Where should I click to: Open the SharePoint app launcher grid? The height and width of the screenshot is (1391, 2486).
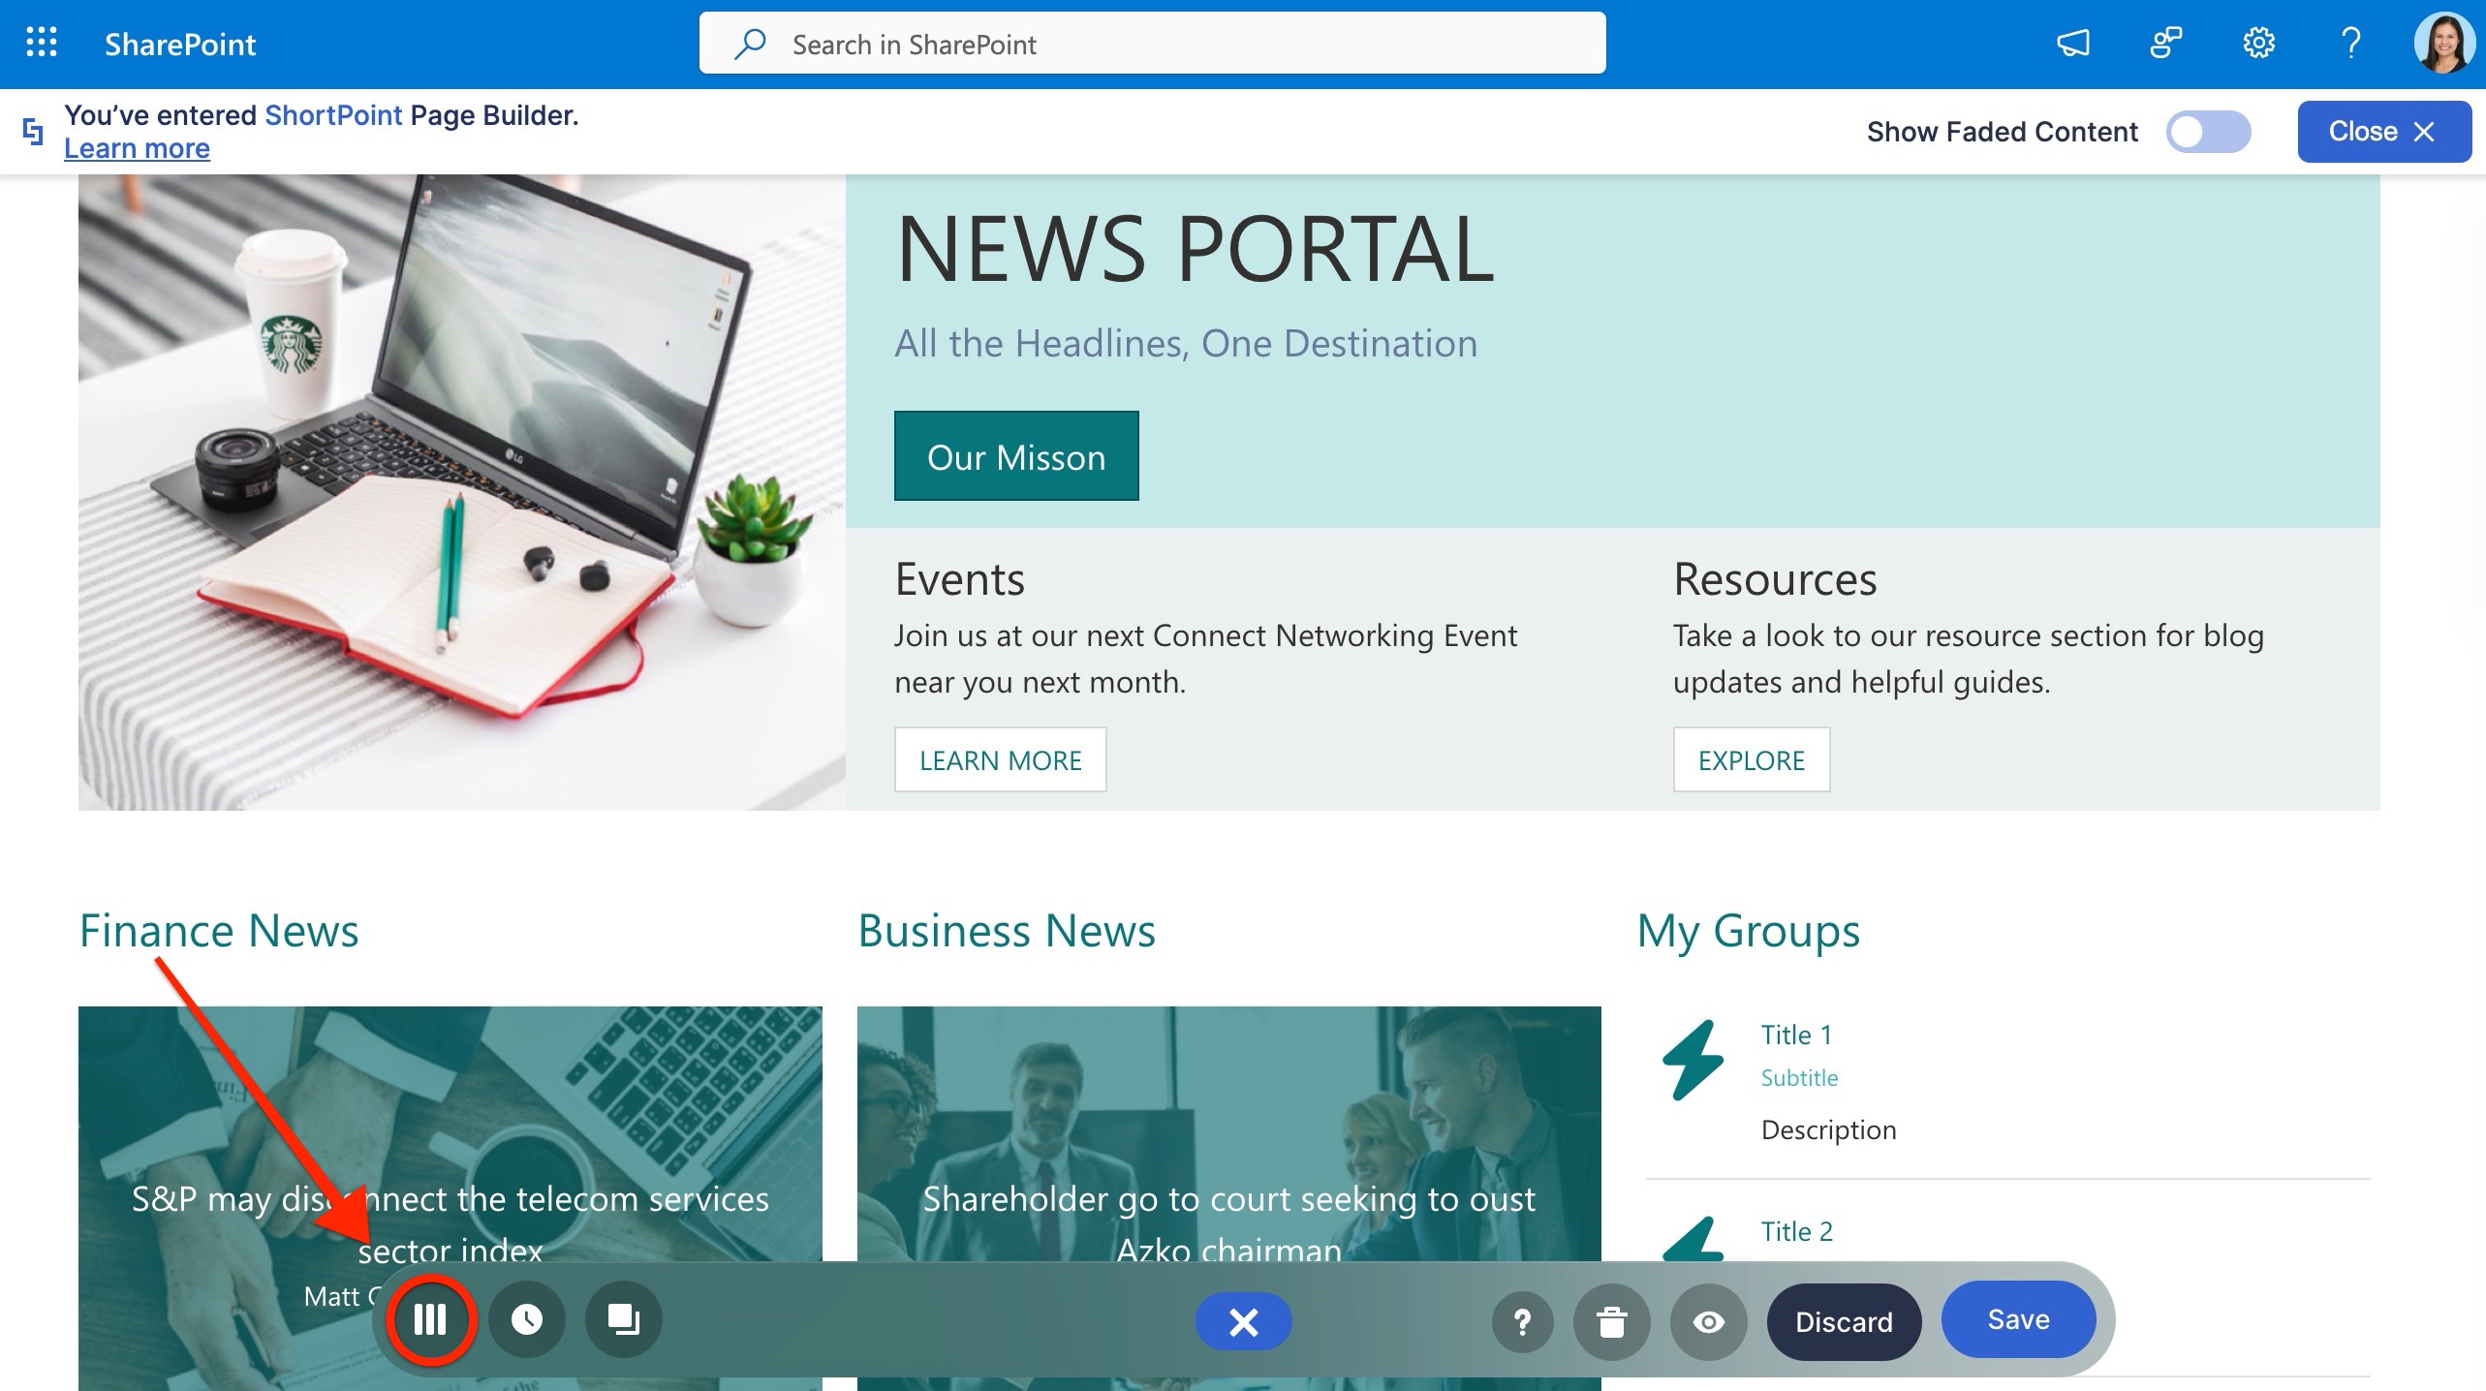coord(42,44)
